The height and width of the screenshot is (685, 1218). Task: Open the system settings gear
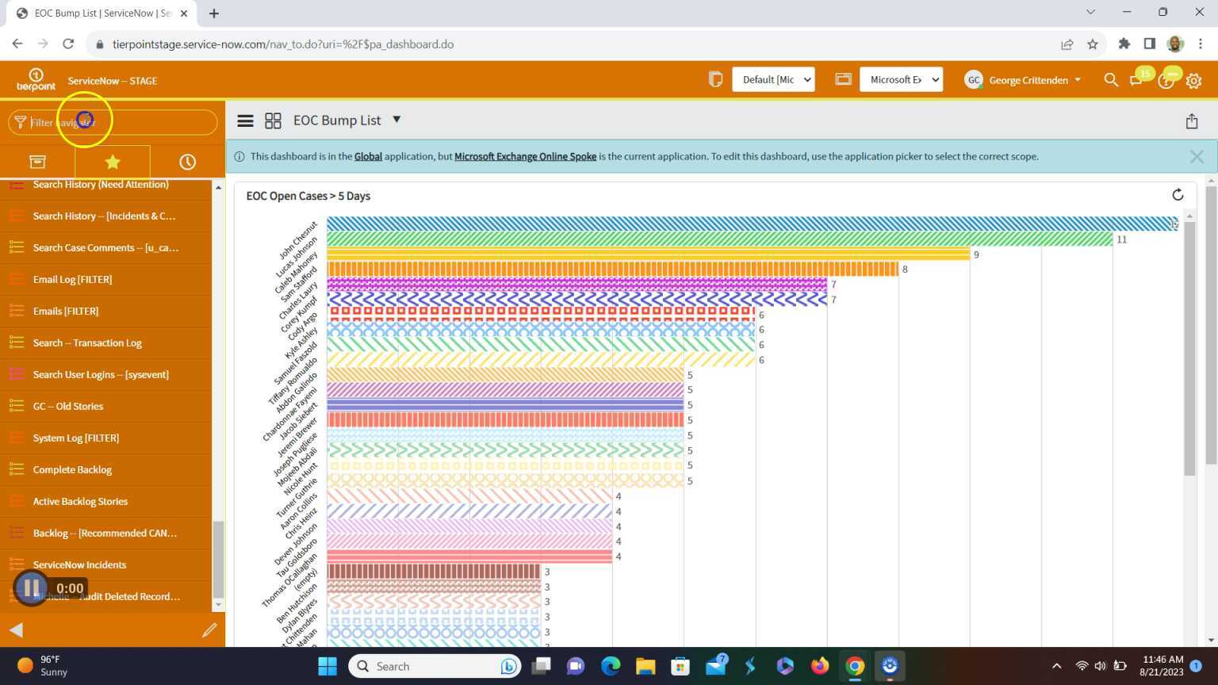coord(1193,81)
